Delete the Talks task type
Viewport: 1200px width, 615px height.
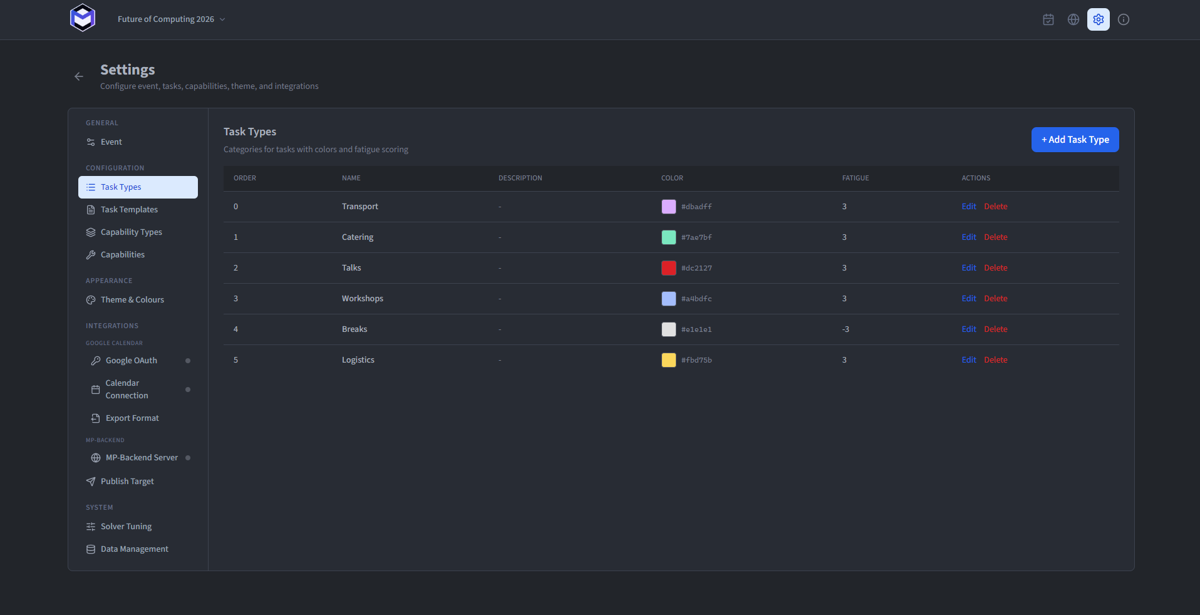[x=996, y=268]
